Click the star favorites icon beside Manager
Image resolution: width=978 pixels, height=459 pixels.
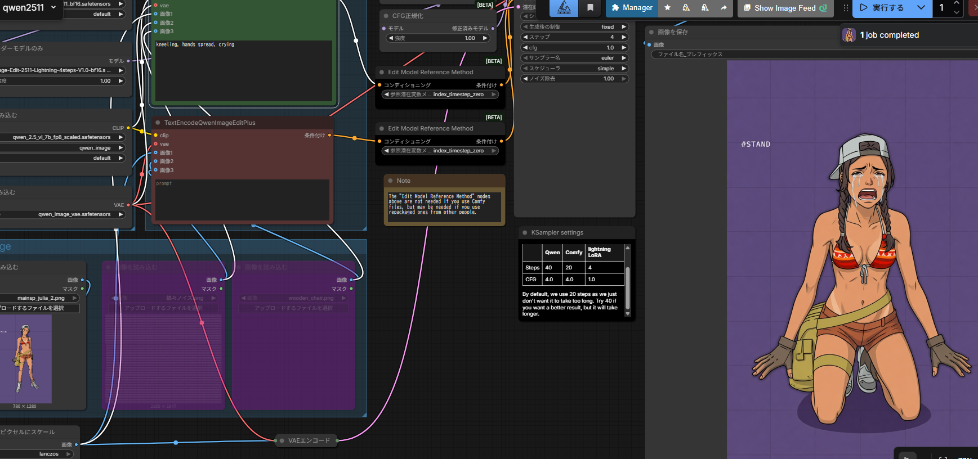click(667, 8)
